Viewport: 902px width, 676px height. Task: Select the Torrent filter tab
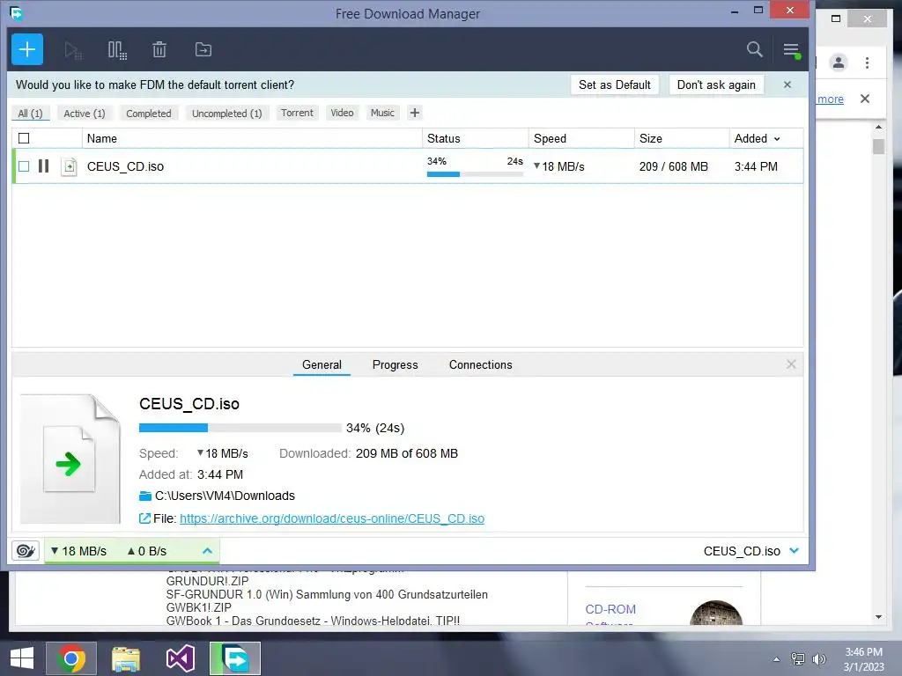click(297, 113)
